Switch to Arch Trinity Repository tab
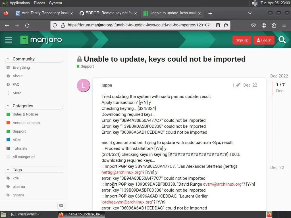The width and height of the screenshot is (291, 218). tap(44, 13)
